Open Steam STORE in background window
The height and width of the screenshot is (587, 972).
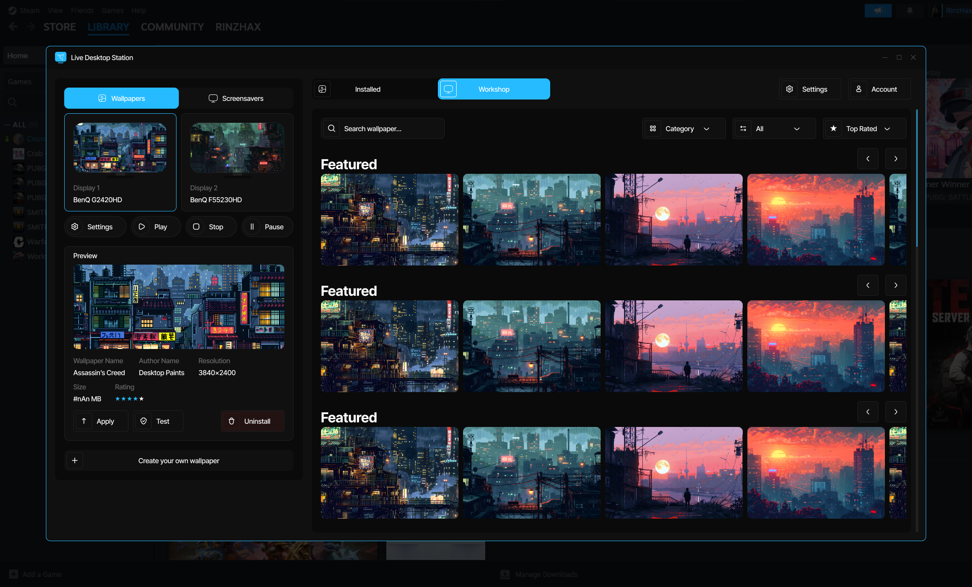click(60, 27)
